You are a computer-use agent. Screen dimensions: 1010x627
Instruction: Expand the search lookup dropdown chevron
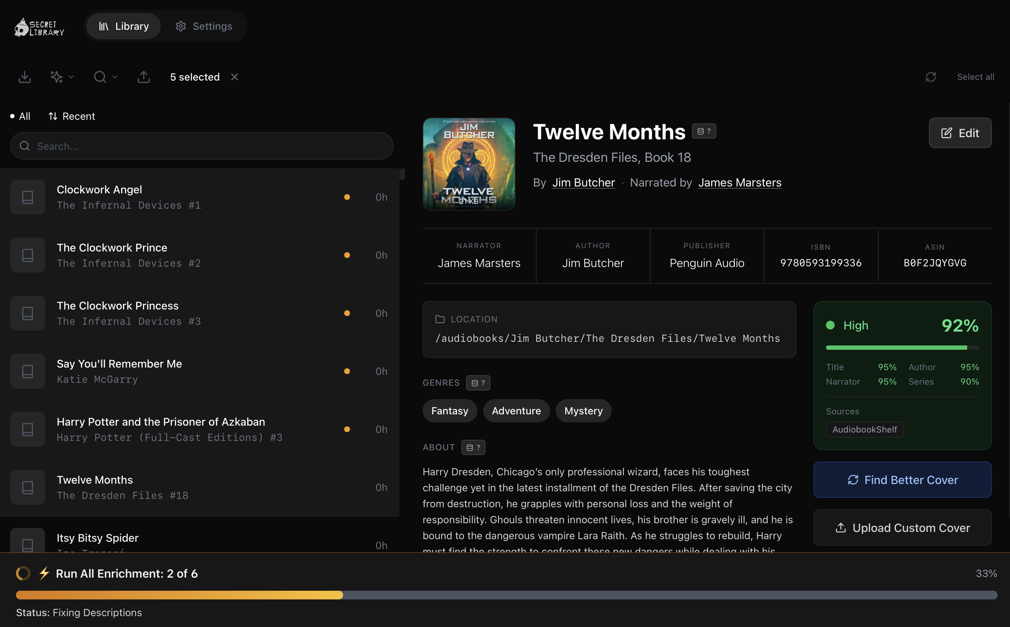click(115, 77)
